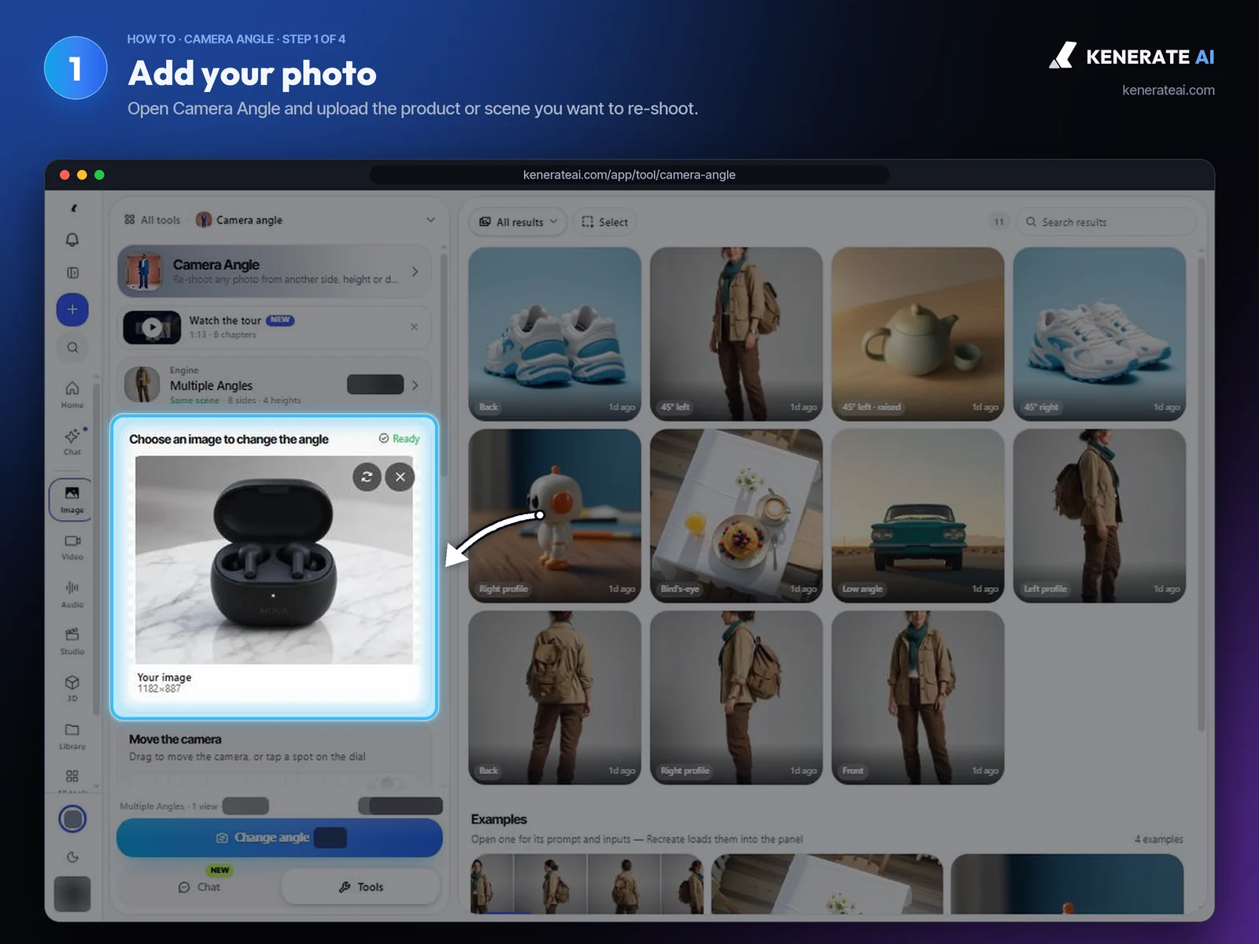Click the Change angle button
This screenshot has width=1259, height=944.
click(x=279, y=838)
